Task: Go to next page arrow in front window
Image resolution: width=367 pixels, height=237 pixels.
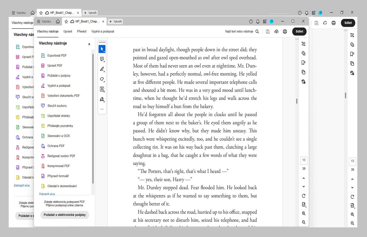Action: (x=304, y=187)
